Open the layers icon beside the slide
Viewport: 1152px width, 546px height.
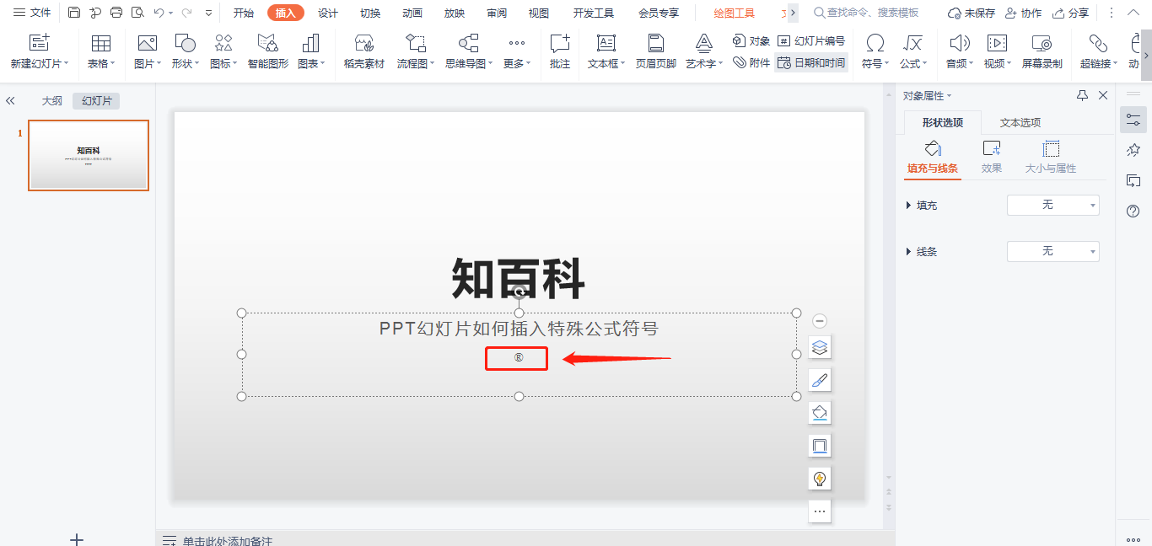click(819, 346)
